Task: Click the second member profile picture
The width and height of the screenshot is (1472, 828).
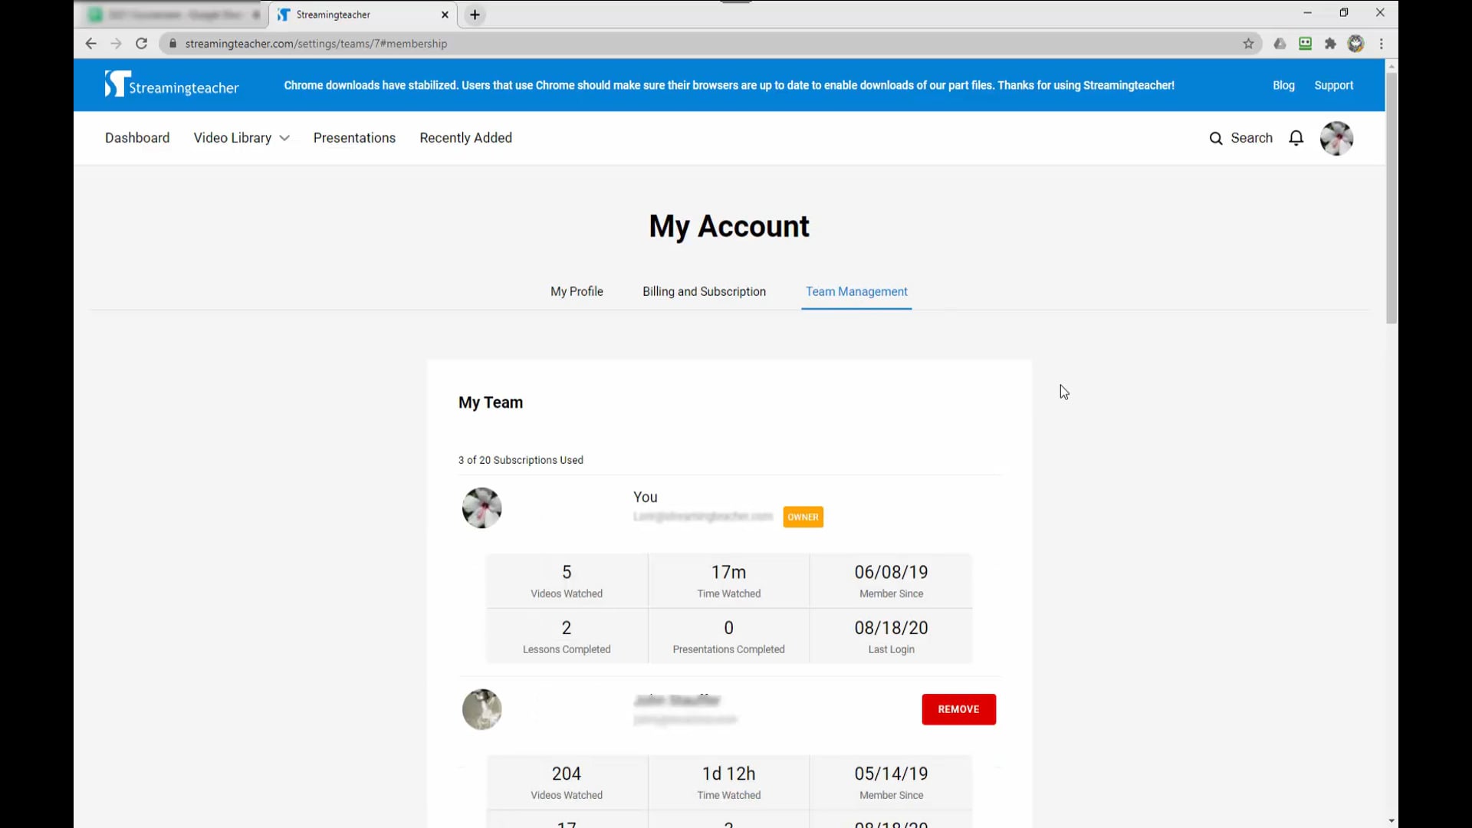Action: pos(481,708)
